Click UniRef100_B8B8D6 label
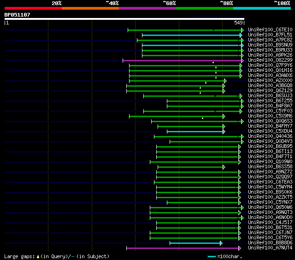This screenshot has width=295, height=260. 270,243
